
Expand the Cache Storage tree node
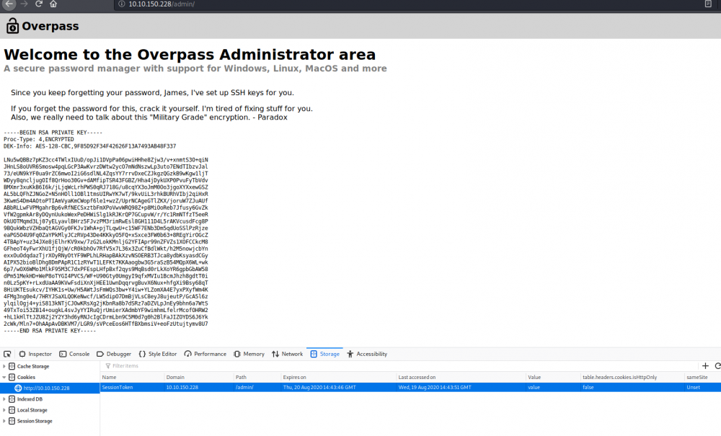tap(4, 366)
